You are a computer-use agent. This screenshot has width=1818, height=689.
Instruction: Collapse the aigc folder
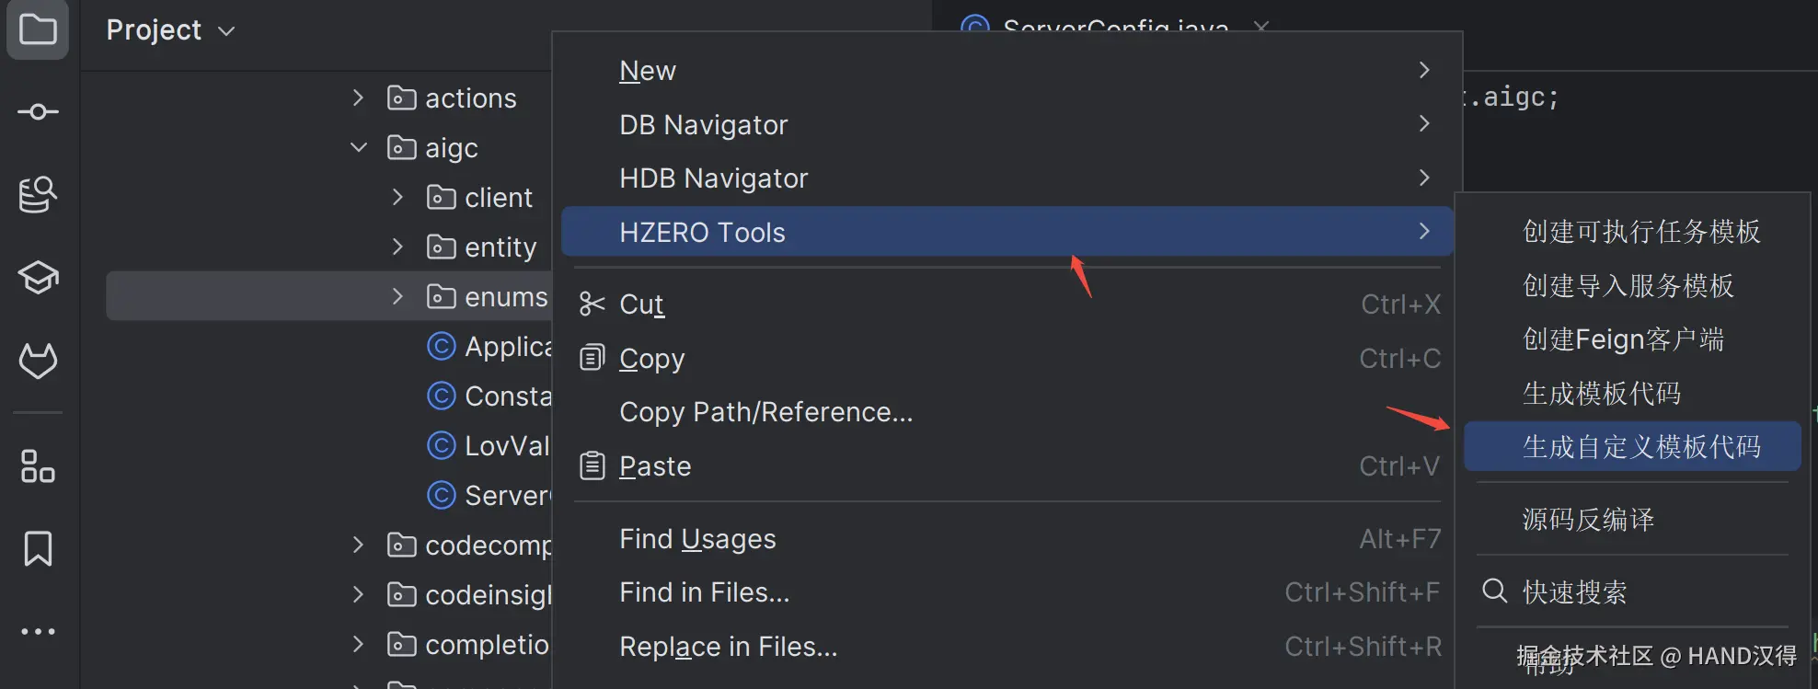coord(359,147)
